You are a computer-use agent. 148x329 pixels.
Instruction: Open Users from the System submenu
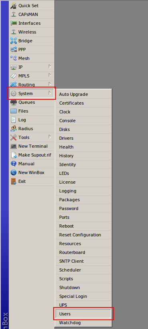click(83, 314)
